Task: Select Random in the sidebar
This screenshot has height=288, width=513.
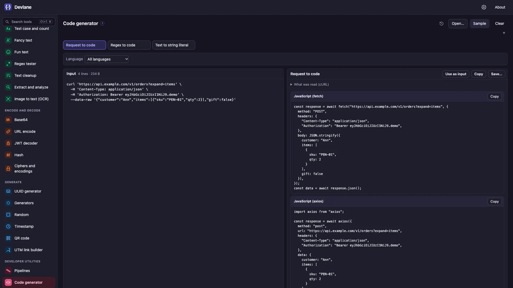Action: [x=29, y=215]
